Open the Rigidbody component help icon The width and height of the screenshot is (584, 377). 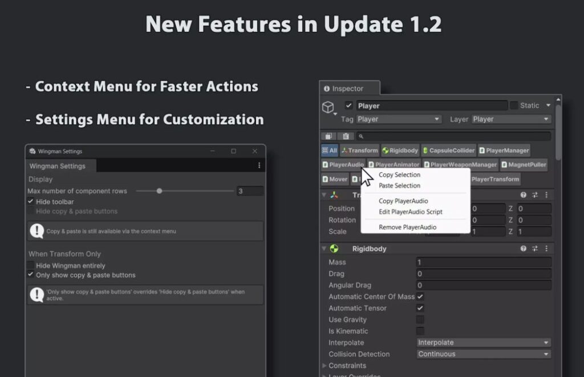click(x=523, y=249)
